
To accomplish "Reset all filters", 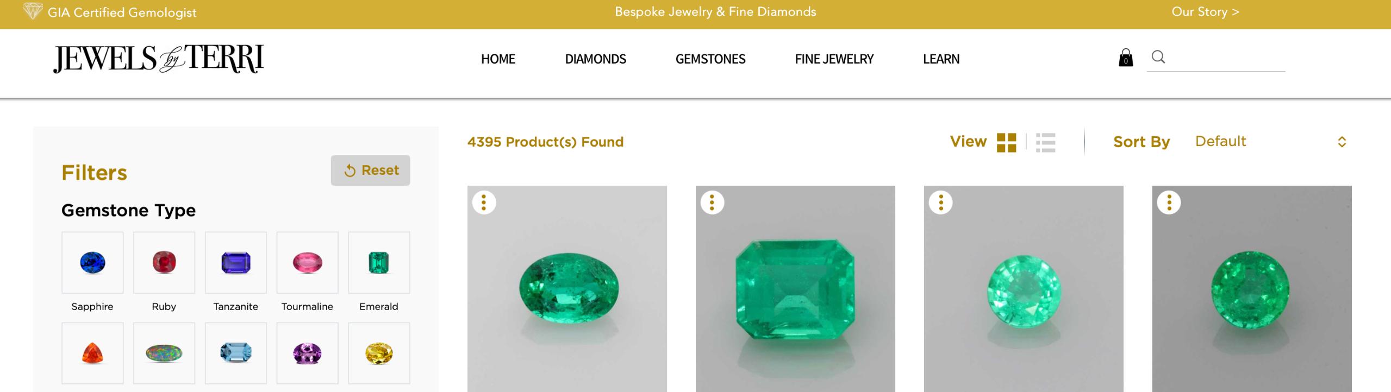I will tap(371, 170).
